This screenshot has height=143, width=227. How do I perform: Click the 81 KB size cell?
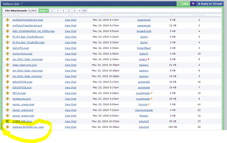click(x=173, y=65)
